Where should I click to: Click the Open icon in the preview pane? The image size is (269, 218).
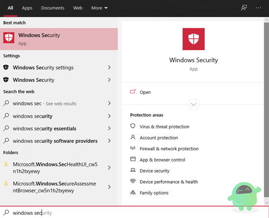click(133, 92)
